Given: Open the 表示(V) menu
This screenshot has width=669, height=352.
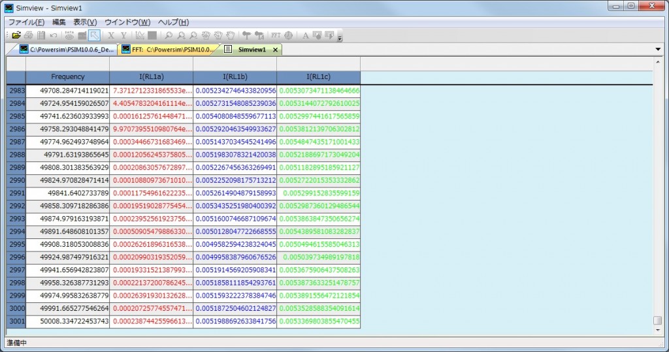Looking at the screenshot, I should pos(85,22).
